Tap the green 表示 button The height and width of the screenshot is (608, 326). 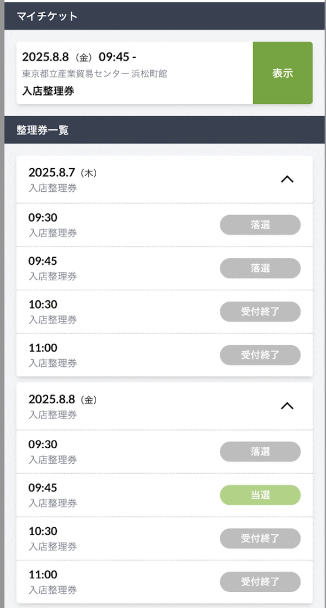click(x=283, y=73)
